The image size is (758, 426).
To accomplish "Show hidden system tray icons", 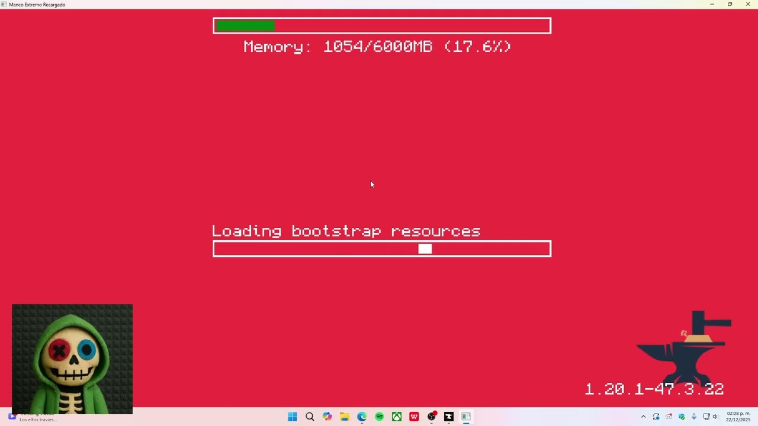I will coord(644,417).
